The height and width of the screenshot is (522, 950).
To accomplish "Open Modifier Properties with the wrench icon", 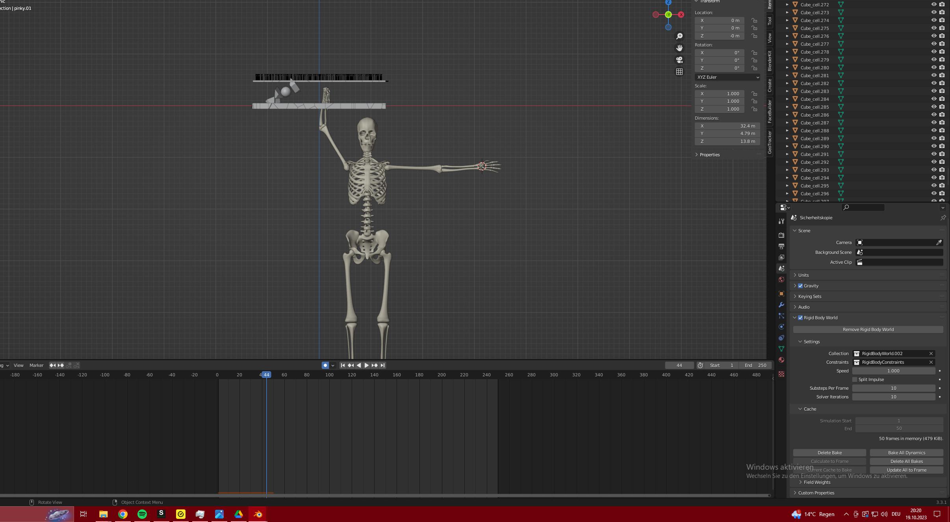I will click(x=781, y=304).
